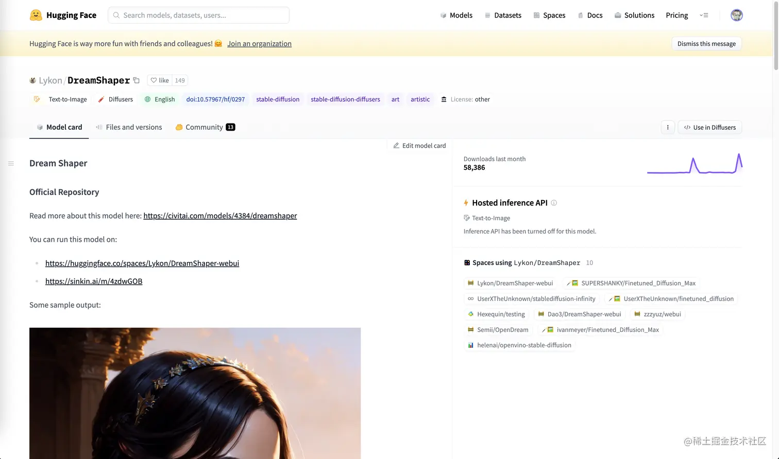Open the Solutions menu
This screenshot has height=459, width=779.
coord(634,15)
